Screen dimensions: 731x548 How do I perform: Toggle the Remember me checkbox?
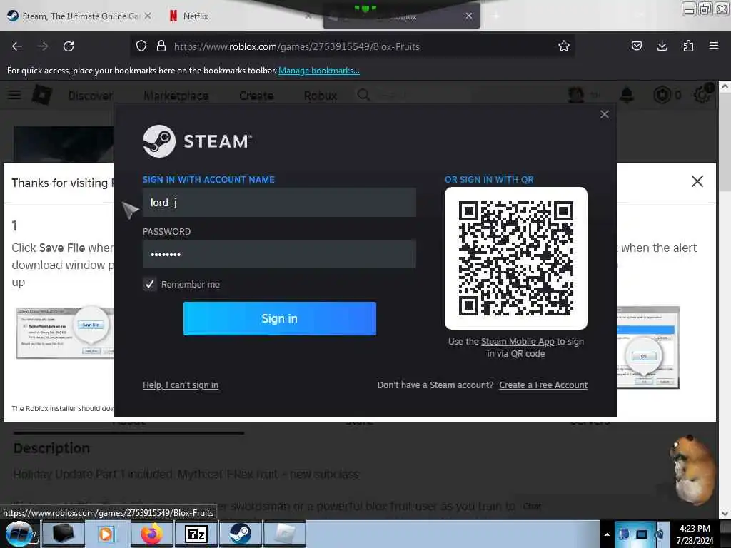point(149,284)
